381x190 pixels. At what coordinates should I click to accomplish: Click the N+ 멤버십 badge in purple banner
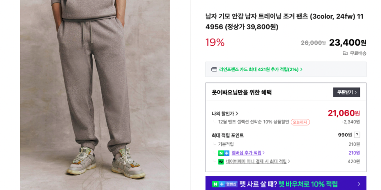[225, 184]
